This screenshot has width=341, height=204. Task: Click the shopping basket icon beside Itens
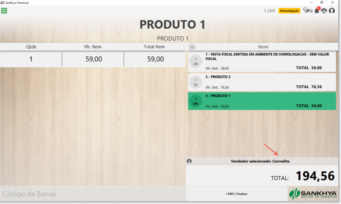coord(192,47)
